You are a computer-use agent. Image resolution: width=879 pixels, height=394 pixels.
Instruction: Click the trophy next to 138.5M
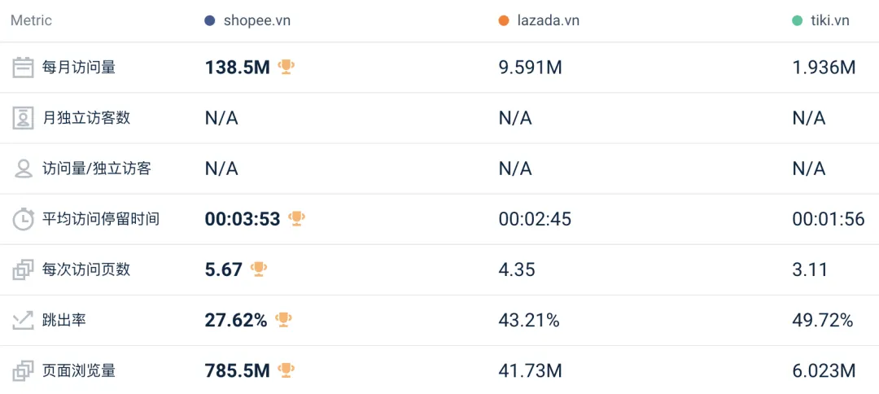click(x=286, y=67)
